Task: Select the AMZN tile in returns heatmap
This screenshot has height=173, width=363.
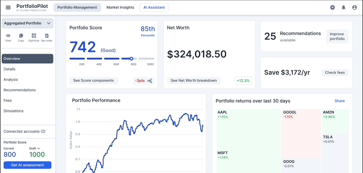Action: click(x=335, y=121)
